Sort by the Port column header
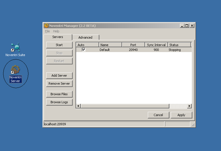Image resolution: width=221 pixels, height=151 pixels. click(133, 45)
